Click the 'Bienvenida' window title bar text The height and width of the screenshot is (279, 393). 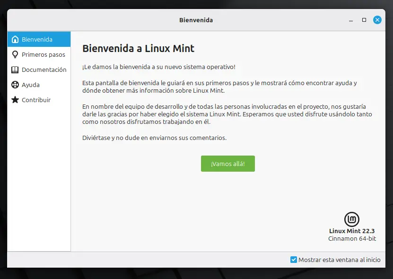[x=196, y=20]
